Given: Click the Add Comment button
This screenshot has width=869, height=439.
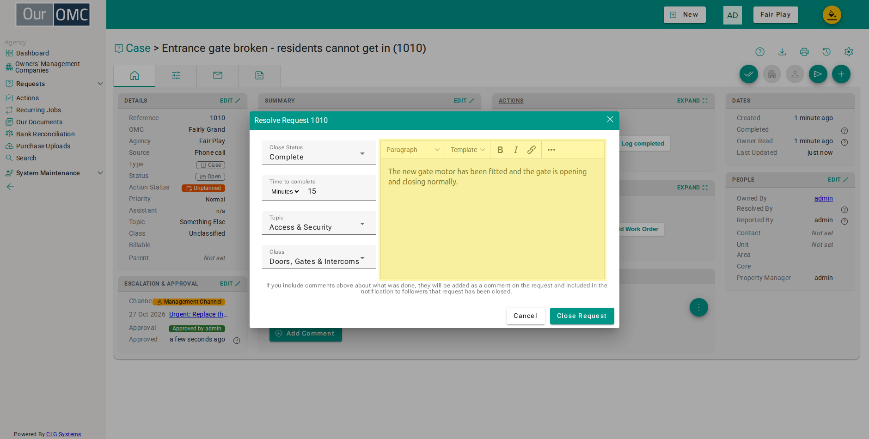Looking at the screenshot, I should point(306,334).
